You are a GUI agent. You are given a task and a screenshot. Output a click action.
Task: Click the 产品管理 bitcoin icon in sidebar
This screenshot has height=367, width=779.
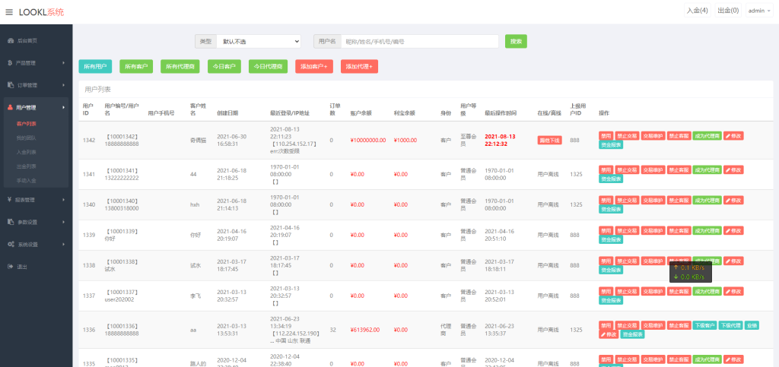pos(10,62)
